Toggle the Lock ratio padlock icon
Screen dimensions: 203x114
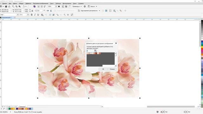pos(32,10)
